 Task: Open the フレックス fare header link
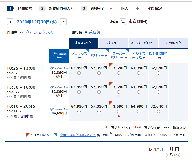pos(79,54)
